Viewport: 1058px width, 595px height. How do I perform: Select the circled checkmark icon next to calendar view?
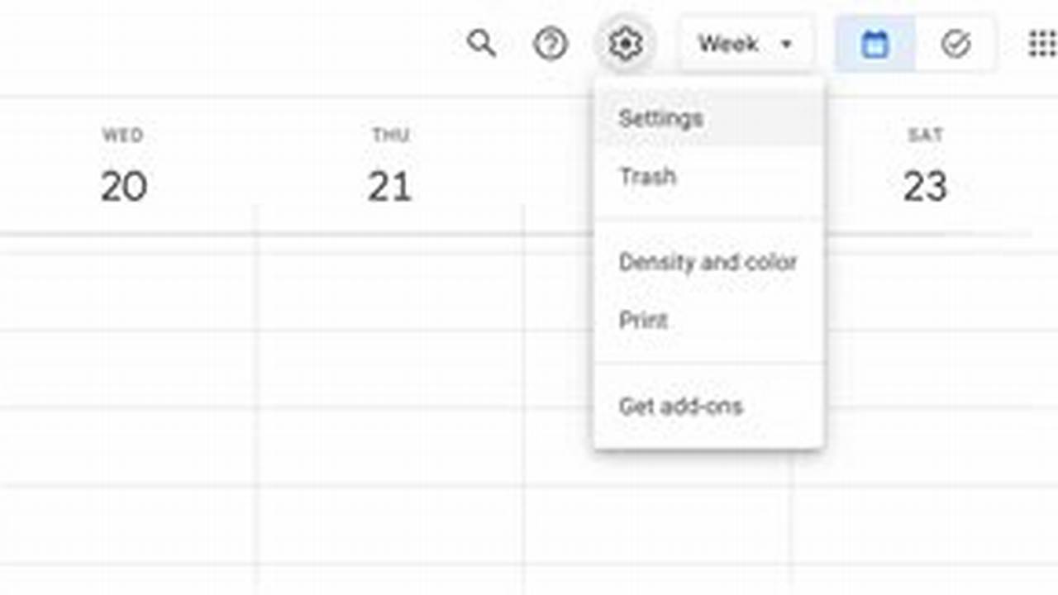point(955,44)
